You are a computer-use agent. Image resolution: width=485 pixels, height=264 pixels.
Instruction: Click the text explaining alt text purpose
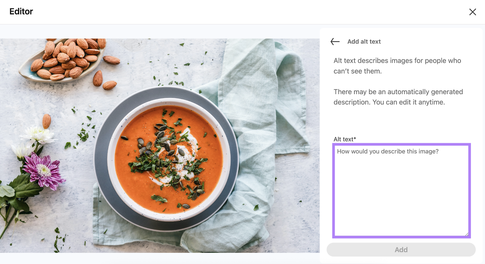397,66
